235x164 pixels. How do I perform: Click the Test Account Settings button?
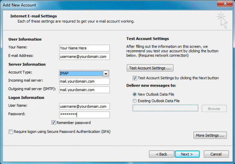click(x=150, y=68)
